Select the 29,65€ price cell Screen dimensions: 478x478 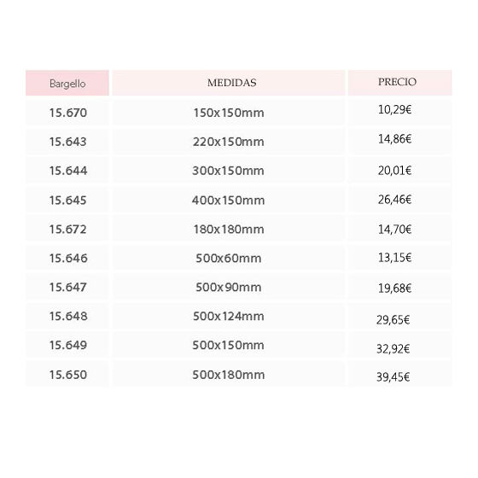tap(400, 316)
